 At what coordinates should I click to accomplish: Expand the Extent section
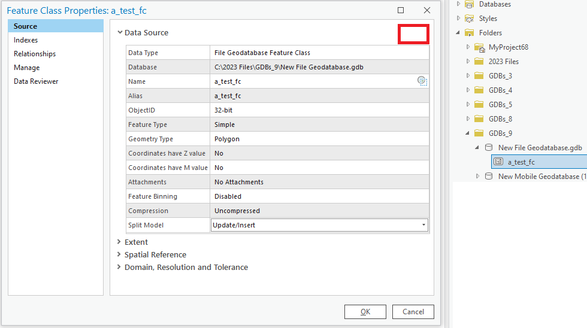click(119, 242)
